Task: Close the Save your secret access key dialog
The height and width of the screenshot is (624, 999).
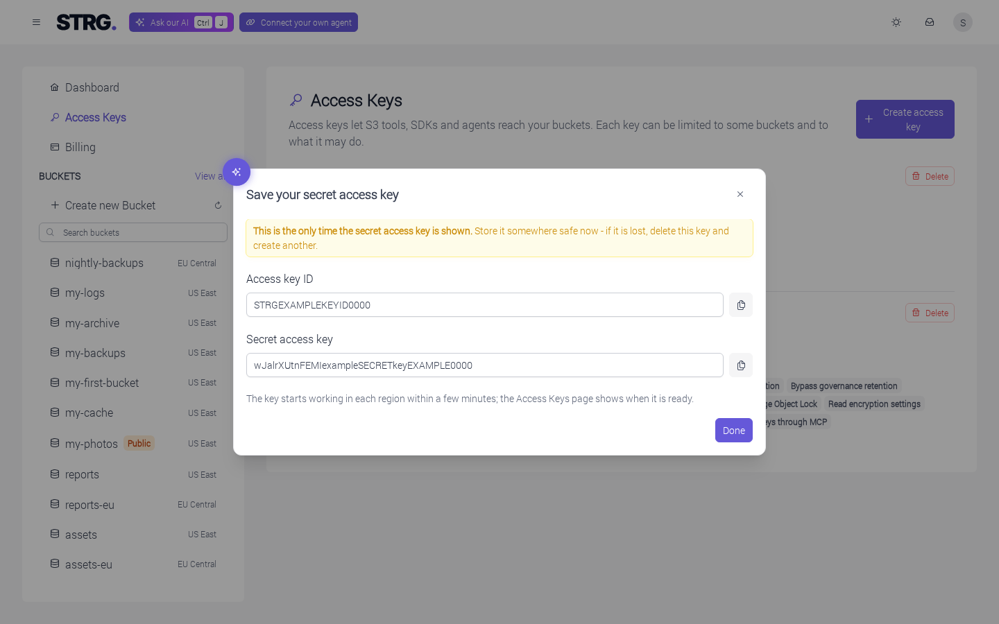Action: tap(740, 194)
